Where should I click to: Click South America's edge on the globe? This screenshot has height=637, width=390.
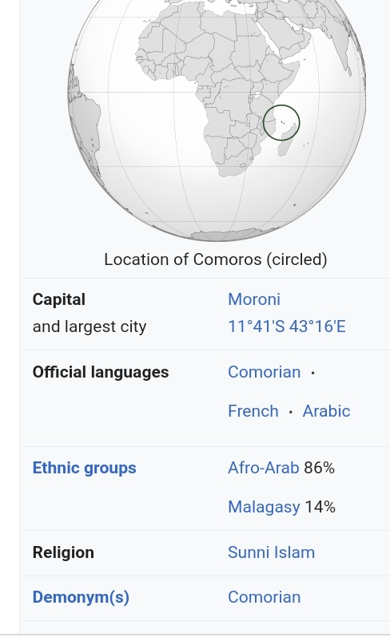[x=83, y=122]
